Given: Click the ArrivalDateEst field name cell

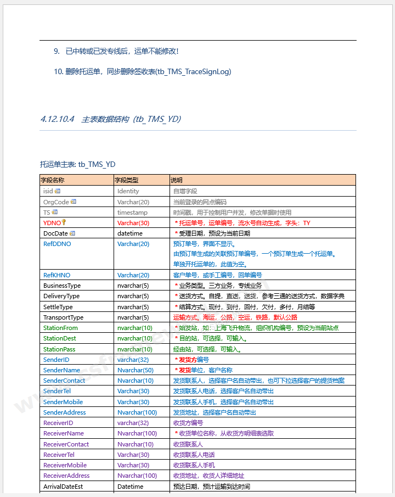Looking at the screenshot, I should tap(66, 487).
